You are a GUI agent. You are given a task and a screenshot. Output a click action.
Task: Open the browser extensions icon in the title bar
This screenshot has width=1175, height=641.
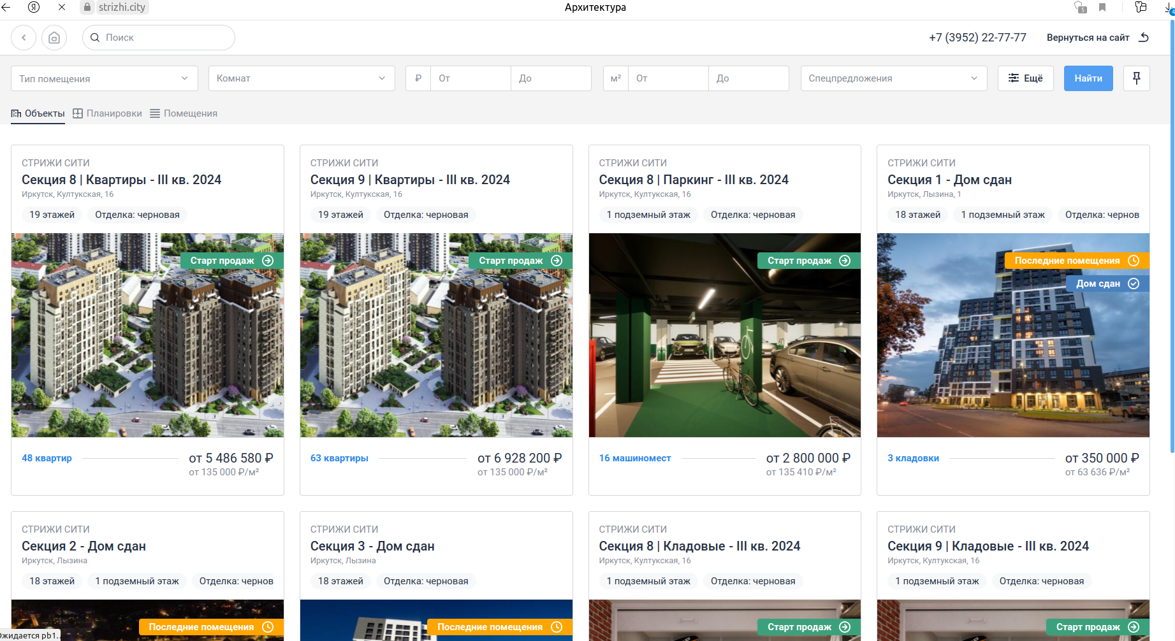pos(1080,7)
